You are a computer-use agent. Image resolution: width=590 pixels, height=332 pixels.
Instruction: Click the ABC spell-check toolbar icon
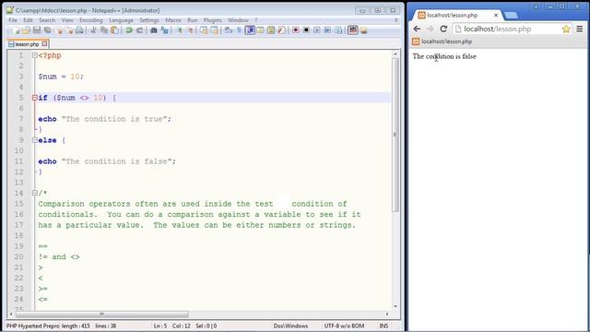pos(352,30)
